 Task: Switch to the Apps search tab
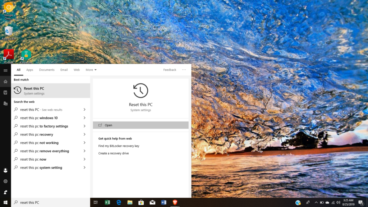[29, 70]
